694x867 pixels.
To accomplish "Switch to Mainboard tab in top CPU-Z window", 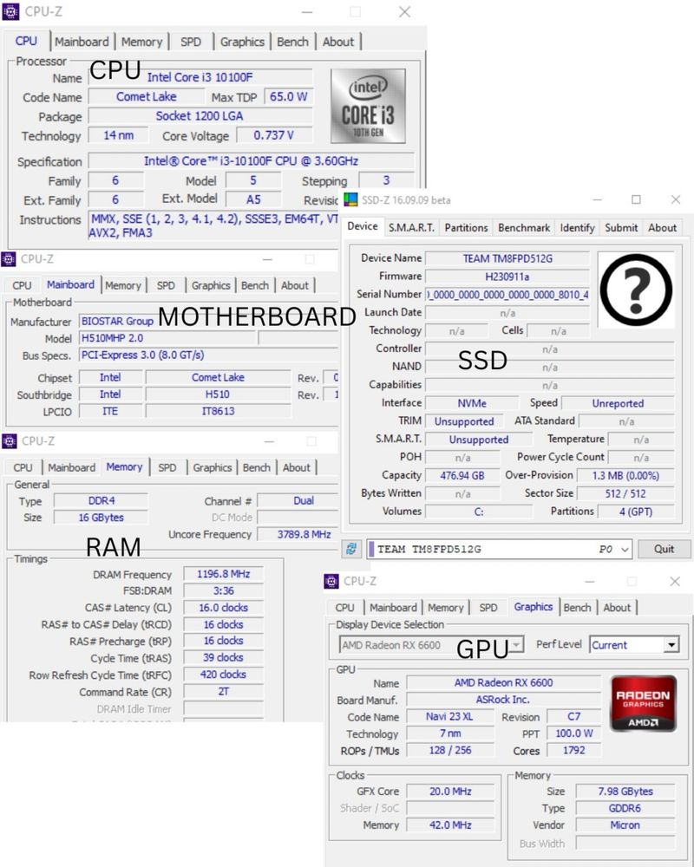I will pos(82,42).
